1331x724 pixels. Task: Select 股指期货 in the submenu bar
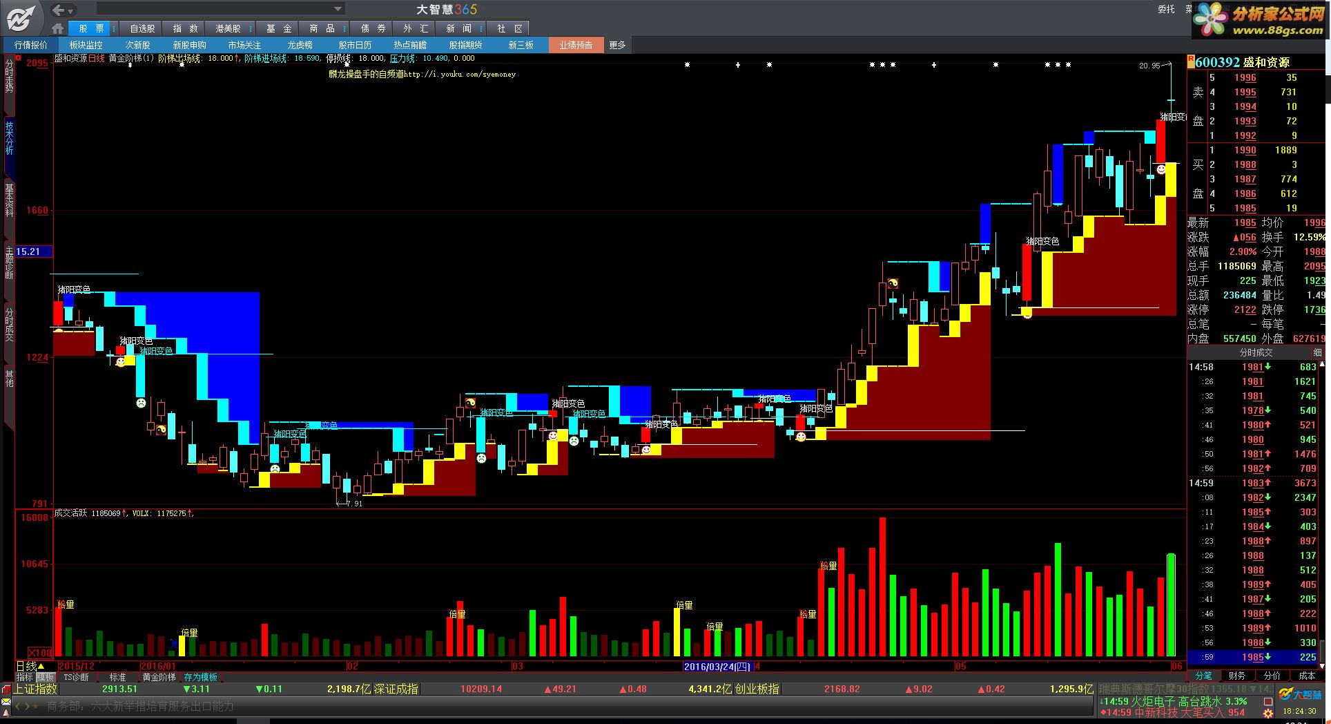click(x=465, y=45)
